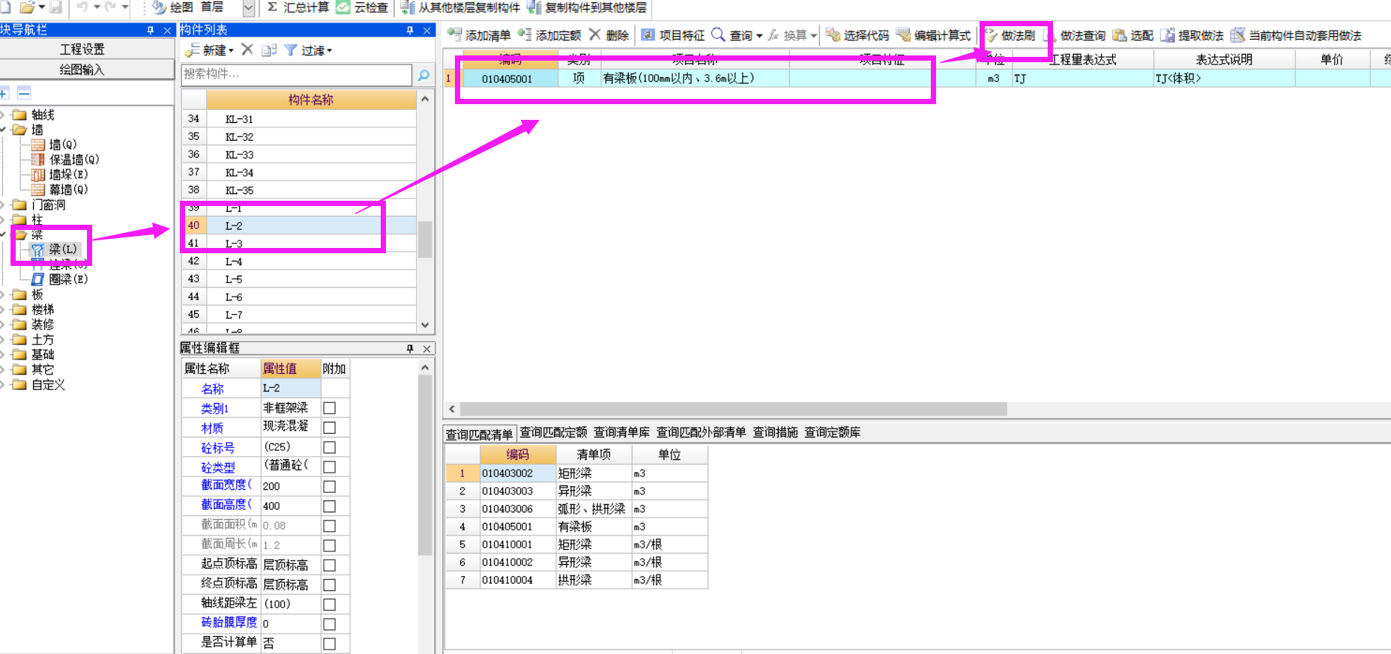Tick the 附加 checkbox for 截面宽度
Viewport: 1391px width, 654px height.
pos(329,487)
